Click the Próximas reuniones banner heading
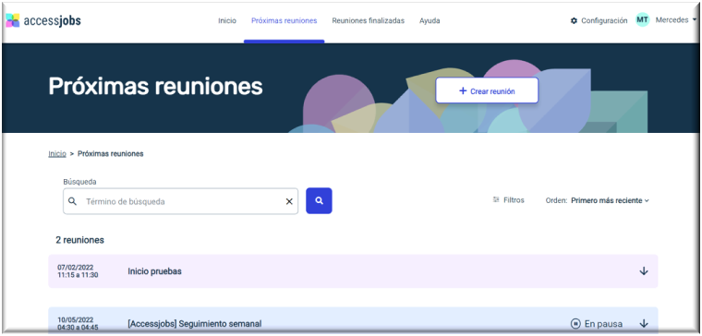 tap(155, 86)
